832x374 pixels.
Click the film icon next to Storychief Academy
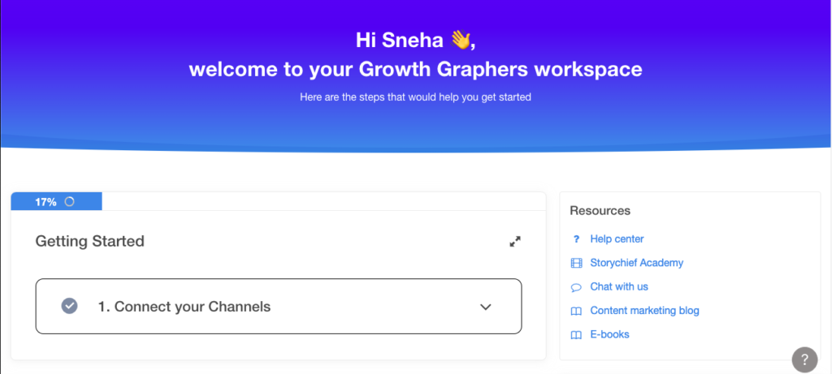click(576, 263)
